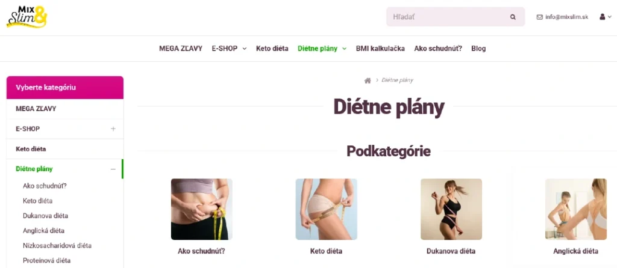Image resolution: width=617 pixels, height=268 pixels.
Task: Click the Mix & Slim logo
Action: click(x=27, y=17)
